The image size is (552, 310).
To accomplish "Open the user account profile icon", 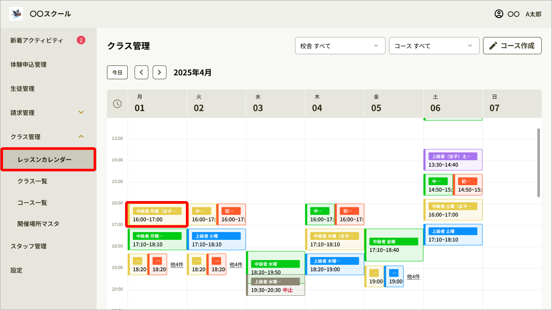I will click(x=499, y=14).
